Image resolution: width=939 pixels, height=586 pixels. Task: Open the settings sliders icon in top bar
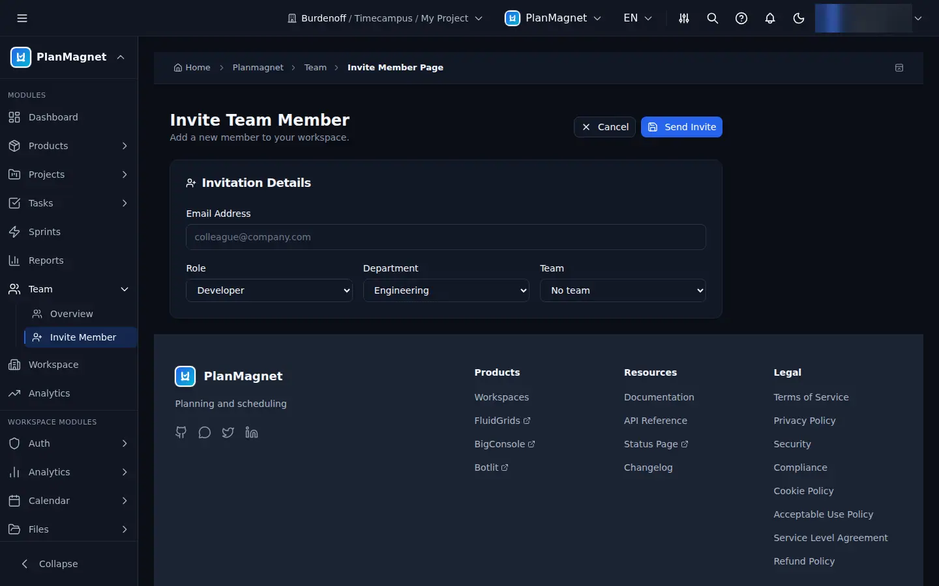point(684,18)
